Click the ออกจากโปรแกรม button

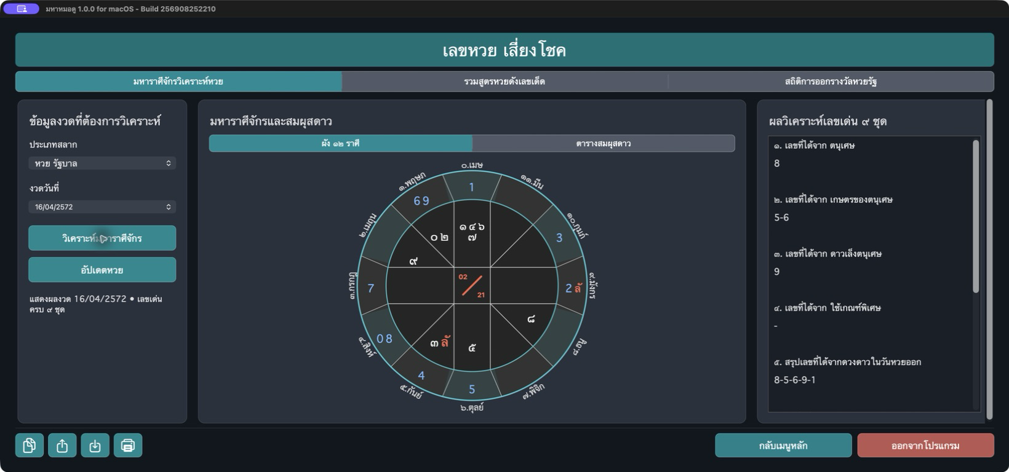point(925,446)
